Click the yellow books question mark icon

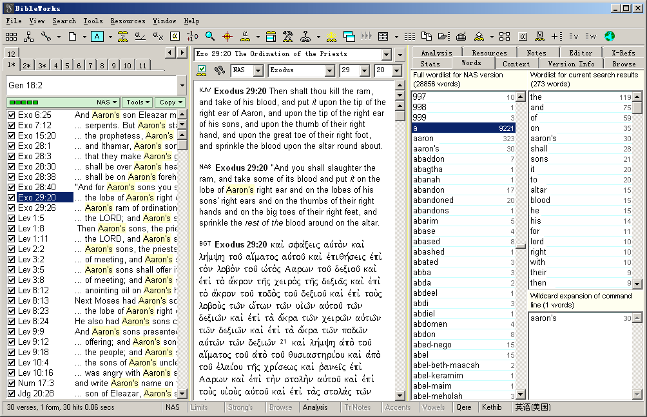tap(122, 37)
